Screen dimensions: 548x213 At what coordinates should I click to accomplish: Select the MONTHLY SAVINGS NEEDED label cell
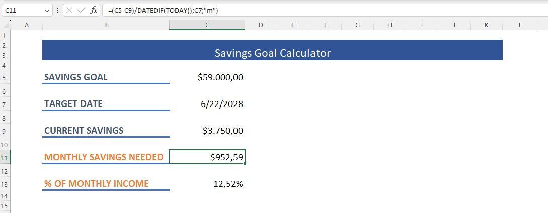coord(106,157)
